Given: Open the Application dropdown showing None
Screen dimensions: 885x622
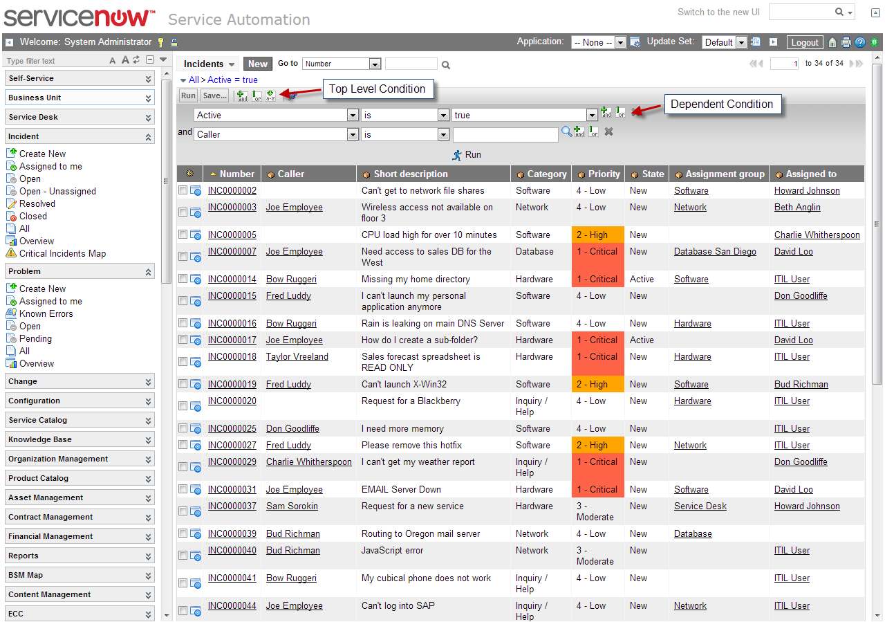Looking at the screenshot, I should click(599, 42).
